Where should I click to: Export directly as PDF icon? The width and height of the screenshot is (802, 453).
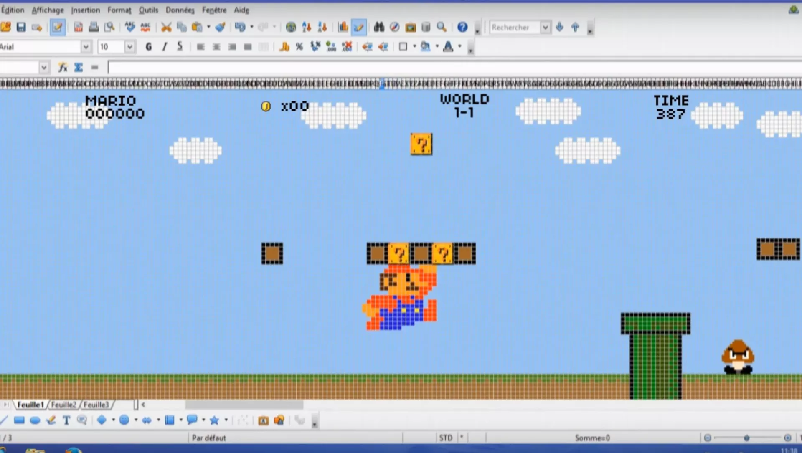(x=78, y=28)
